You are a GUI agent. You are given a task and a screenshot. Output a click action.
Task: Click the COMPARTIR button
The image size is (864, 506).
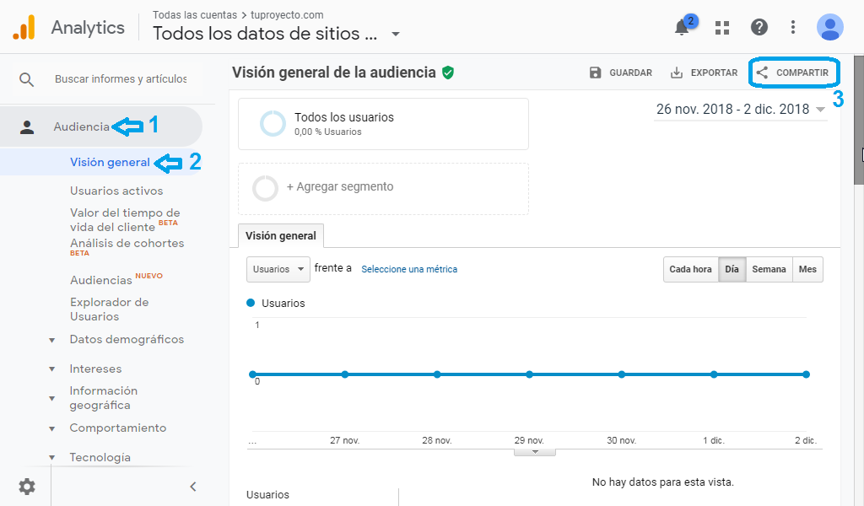point(794,73)
